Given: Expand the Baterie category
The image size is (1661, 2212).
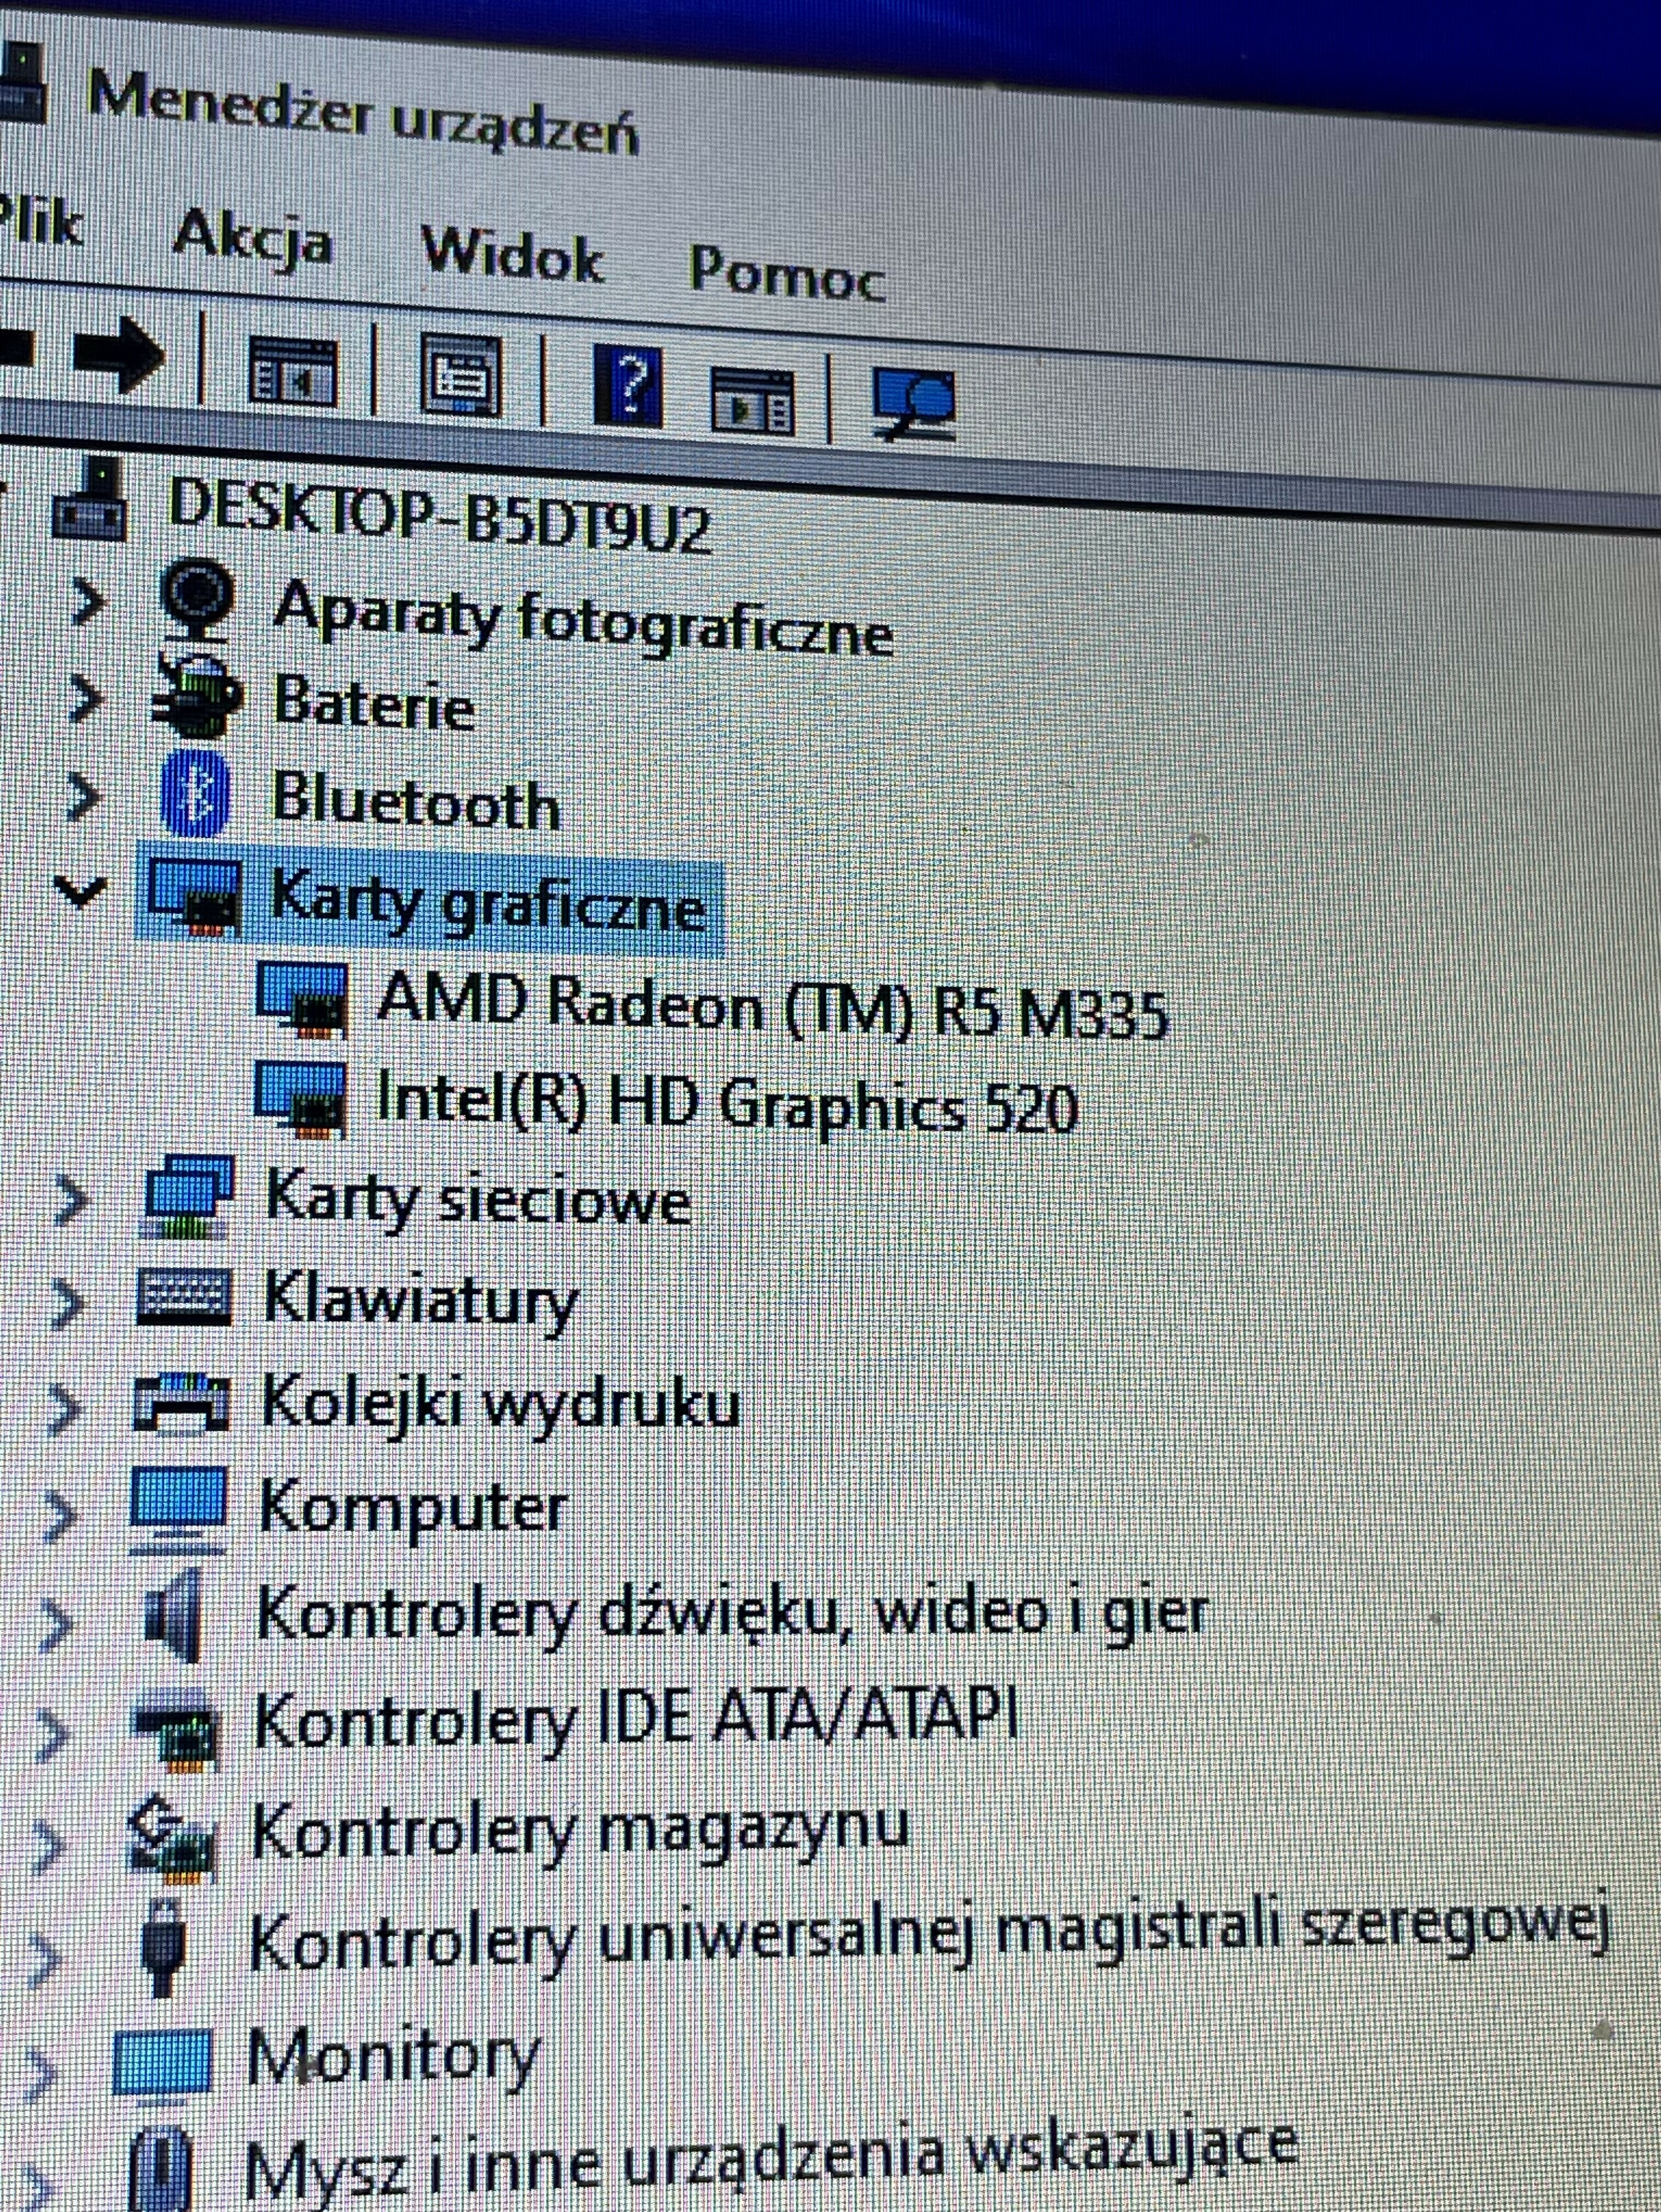Looking at the screenshot, I should (87, 697).
